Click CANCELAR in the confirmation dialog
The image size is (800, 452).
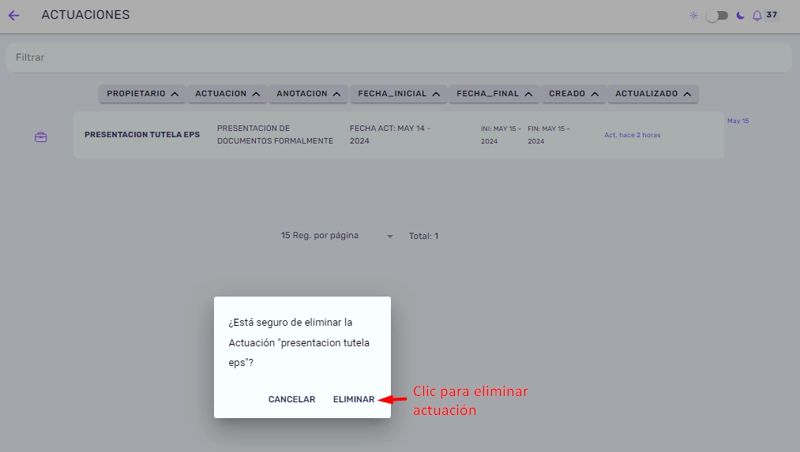point(292,399)
